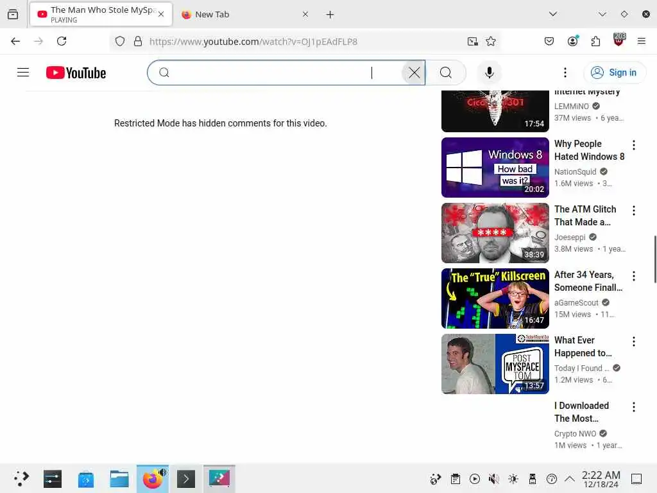Open I Downloaded The Most... video title
The image size is (657, 493).
(581, 411)
